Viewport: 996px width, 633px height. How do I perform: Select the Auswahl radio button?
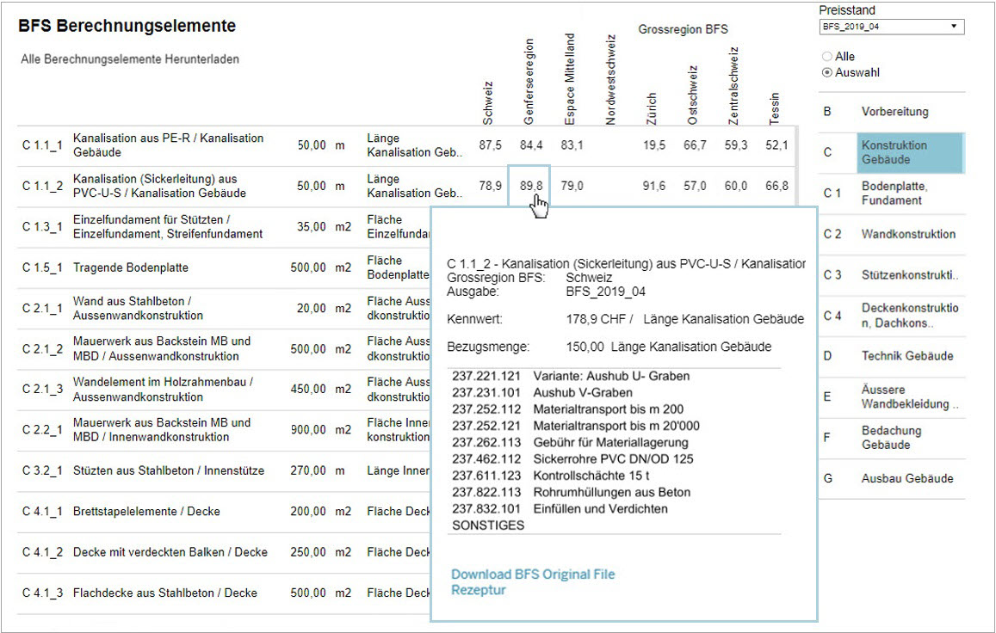pos(827,72)
